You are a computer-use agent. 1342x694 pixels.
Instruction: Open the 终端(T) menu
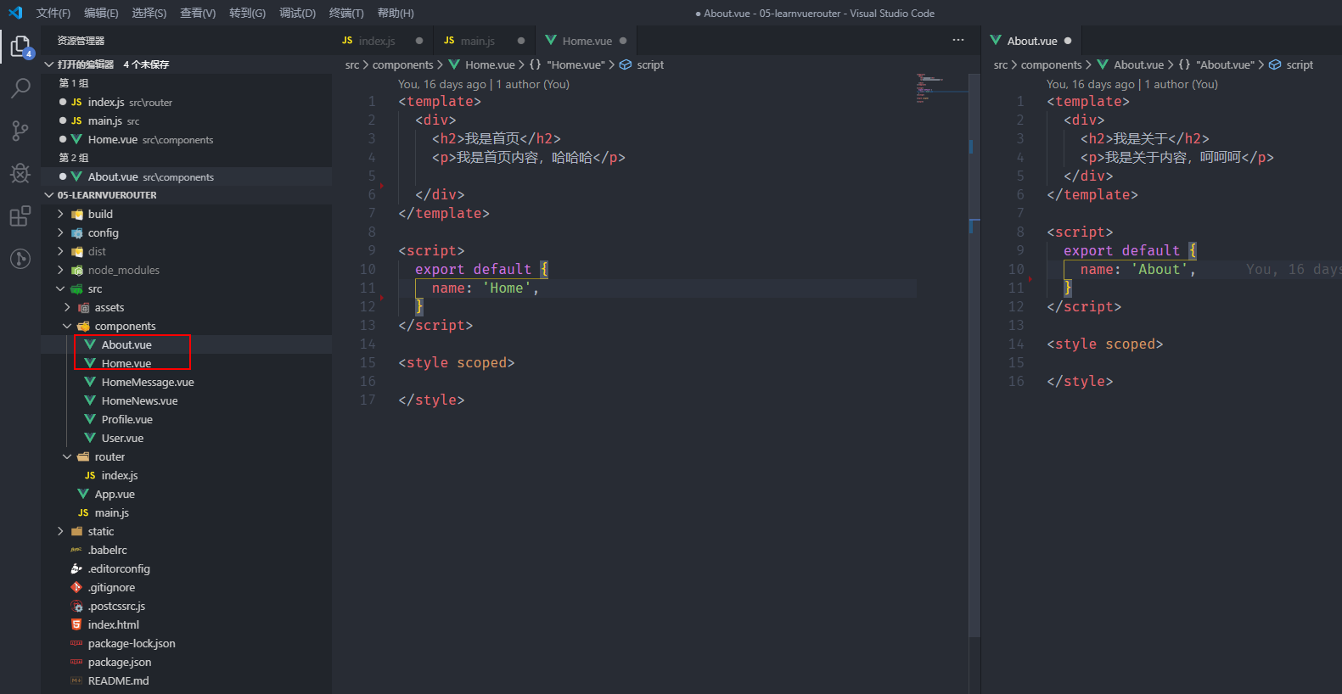[x=346, y=13]
